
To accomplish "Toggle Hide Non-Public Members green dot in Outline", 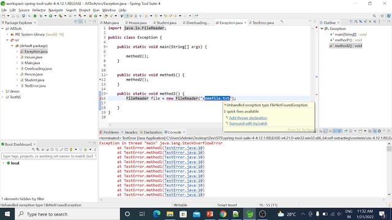I will point(370,22).
